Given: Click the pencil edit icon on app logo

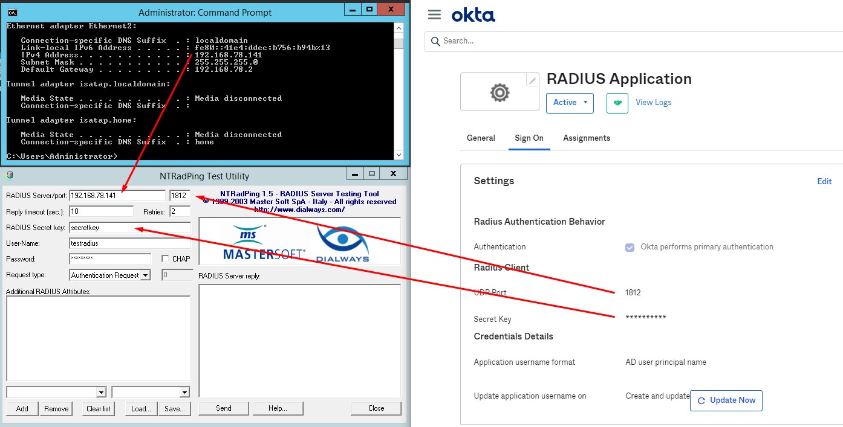Looking at the screenshot, I should (532, 81).
